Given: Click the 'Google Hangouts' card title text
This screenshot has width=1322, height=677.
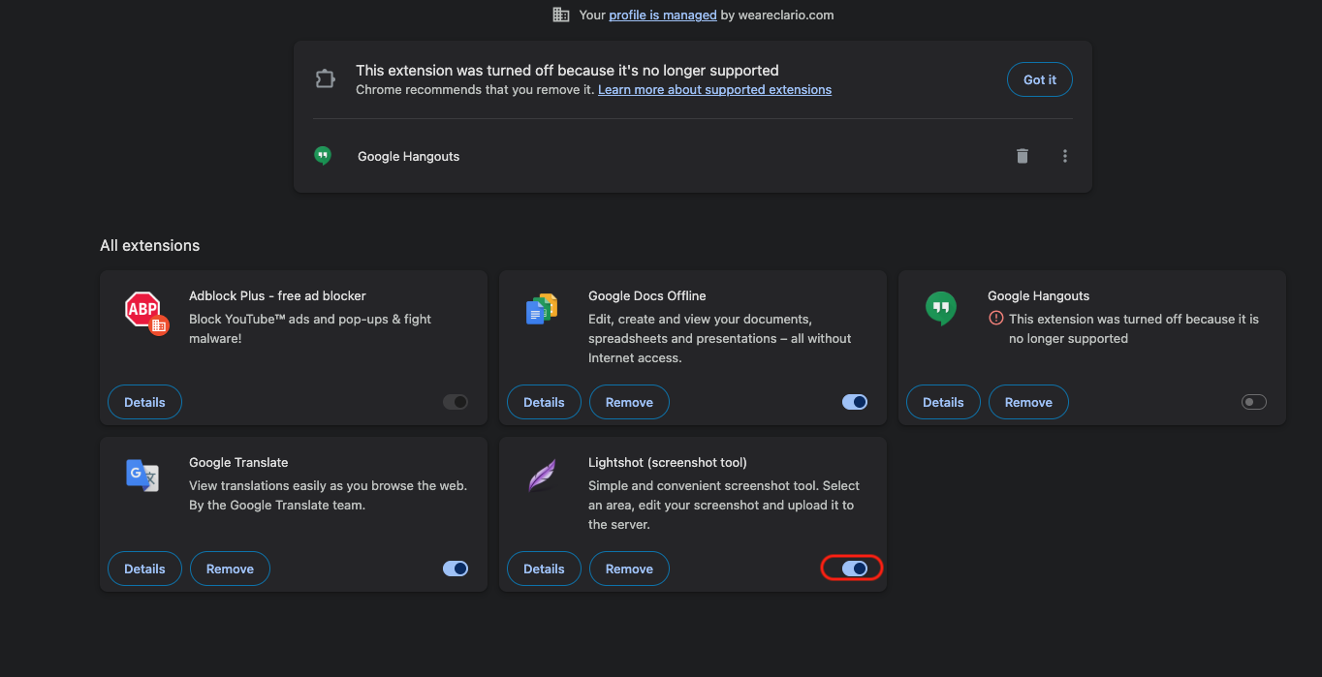Looking at the screenshot, I should (1038, 295).
